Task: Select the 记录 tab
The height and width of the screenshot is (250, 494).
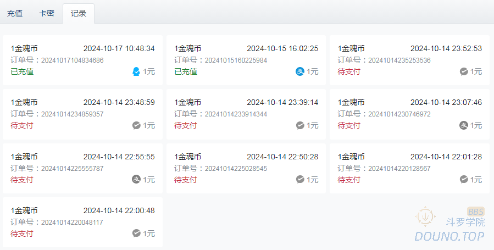Action: point(79,13)
